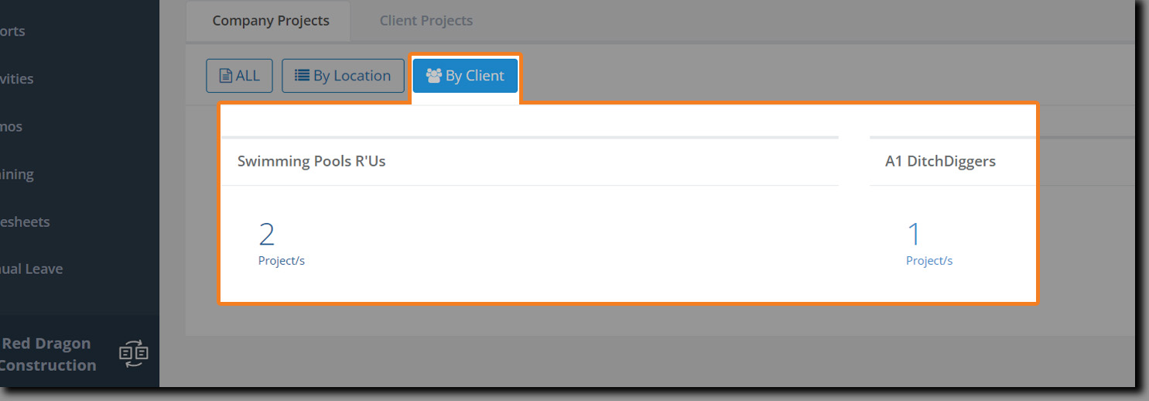Select the By Client filter button

pyautogui.click(x=465, y=76)
